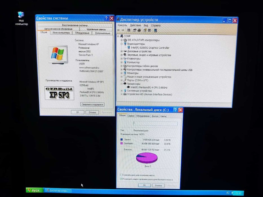263x197 pixels.
Task: Click the scan for hardware changes icon
Action: (x=156, y=30)
